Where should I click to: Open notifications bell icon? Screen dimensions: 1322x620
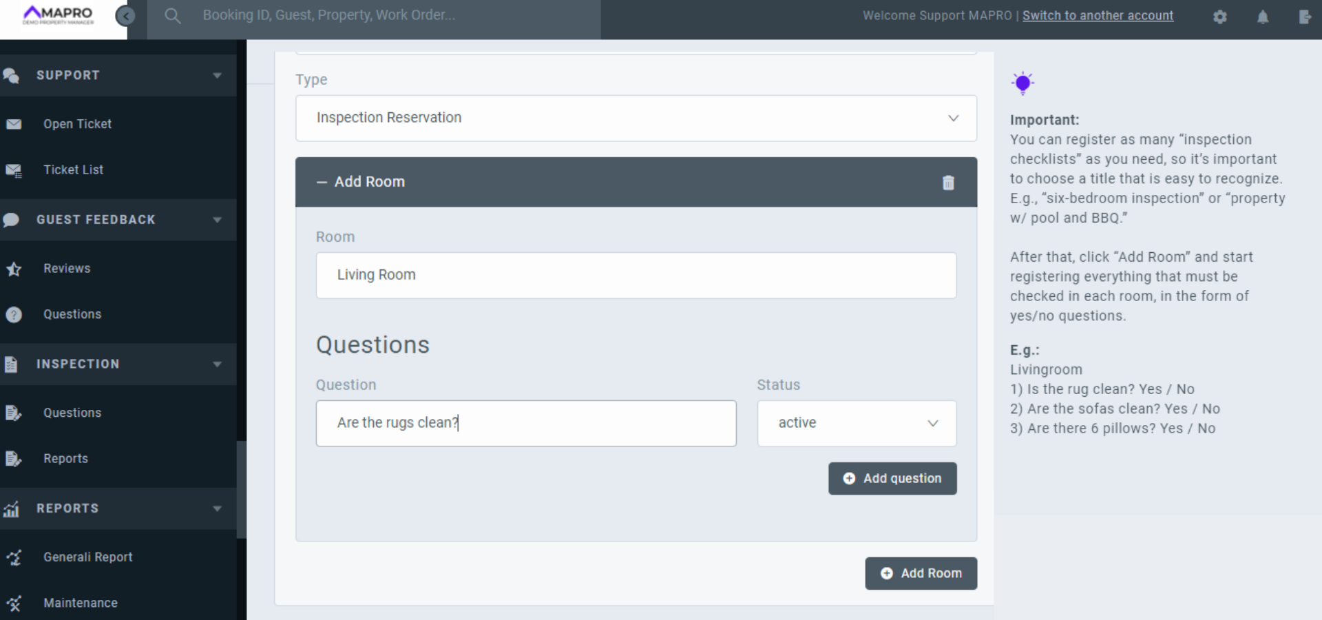(x=1263, y=17)
